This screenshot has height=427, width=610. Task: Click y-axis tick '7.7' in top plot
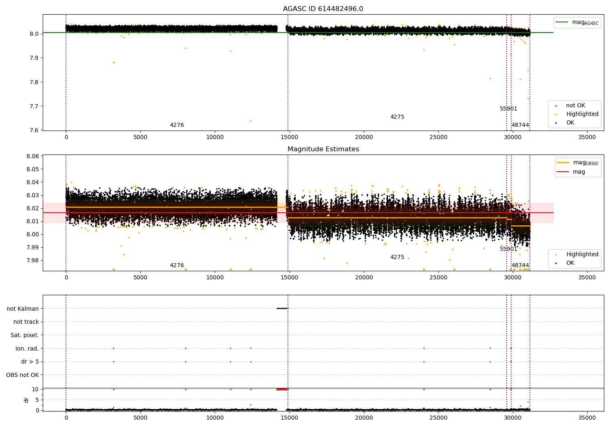coord(35,106)
